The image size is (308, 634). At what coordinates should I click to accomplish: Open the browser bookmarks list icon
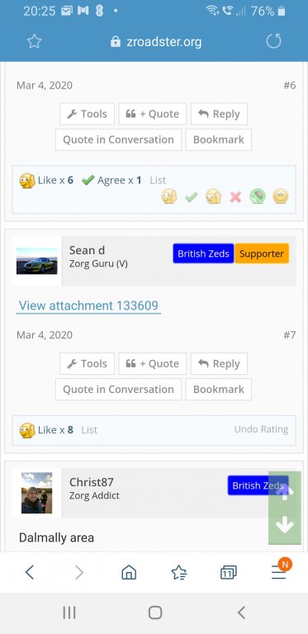pyautogui.click(x=179, y=572)
